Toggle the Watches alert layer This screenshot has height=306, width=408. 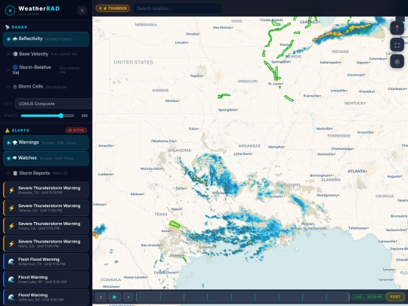(x=46, y=158)
